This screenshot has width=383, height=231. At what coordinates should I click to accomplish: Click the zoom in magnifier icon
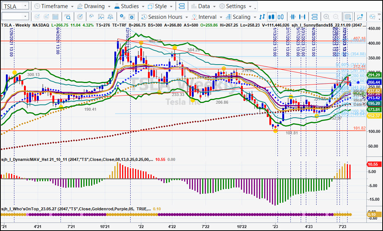coord(326,17)
